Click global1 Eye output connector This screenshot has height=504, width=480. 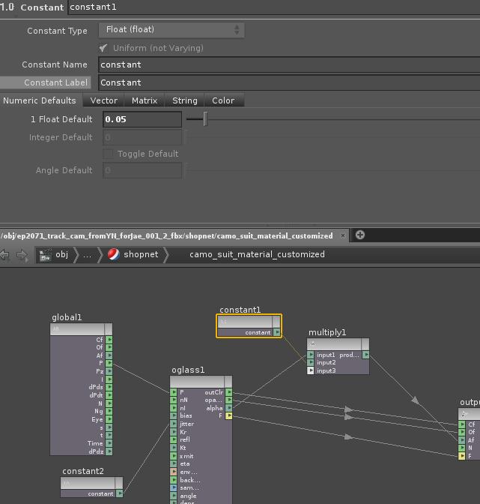tap(109, 419)
